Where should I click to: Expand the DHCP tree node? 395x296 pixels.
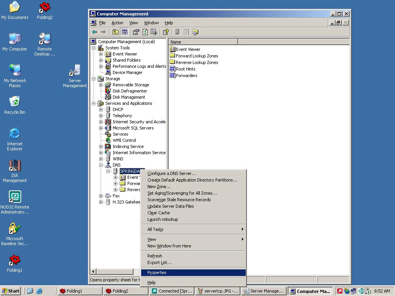pyautogui.click(x=101, y=109)
